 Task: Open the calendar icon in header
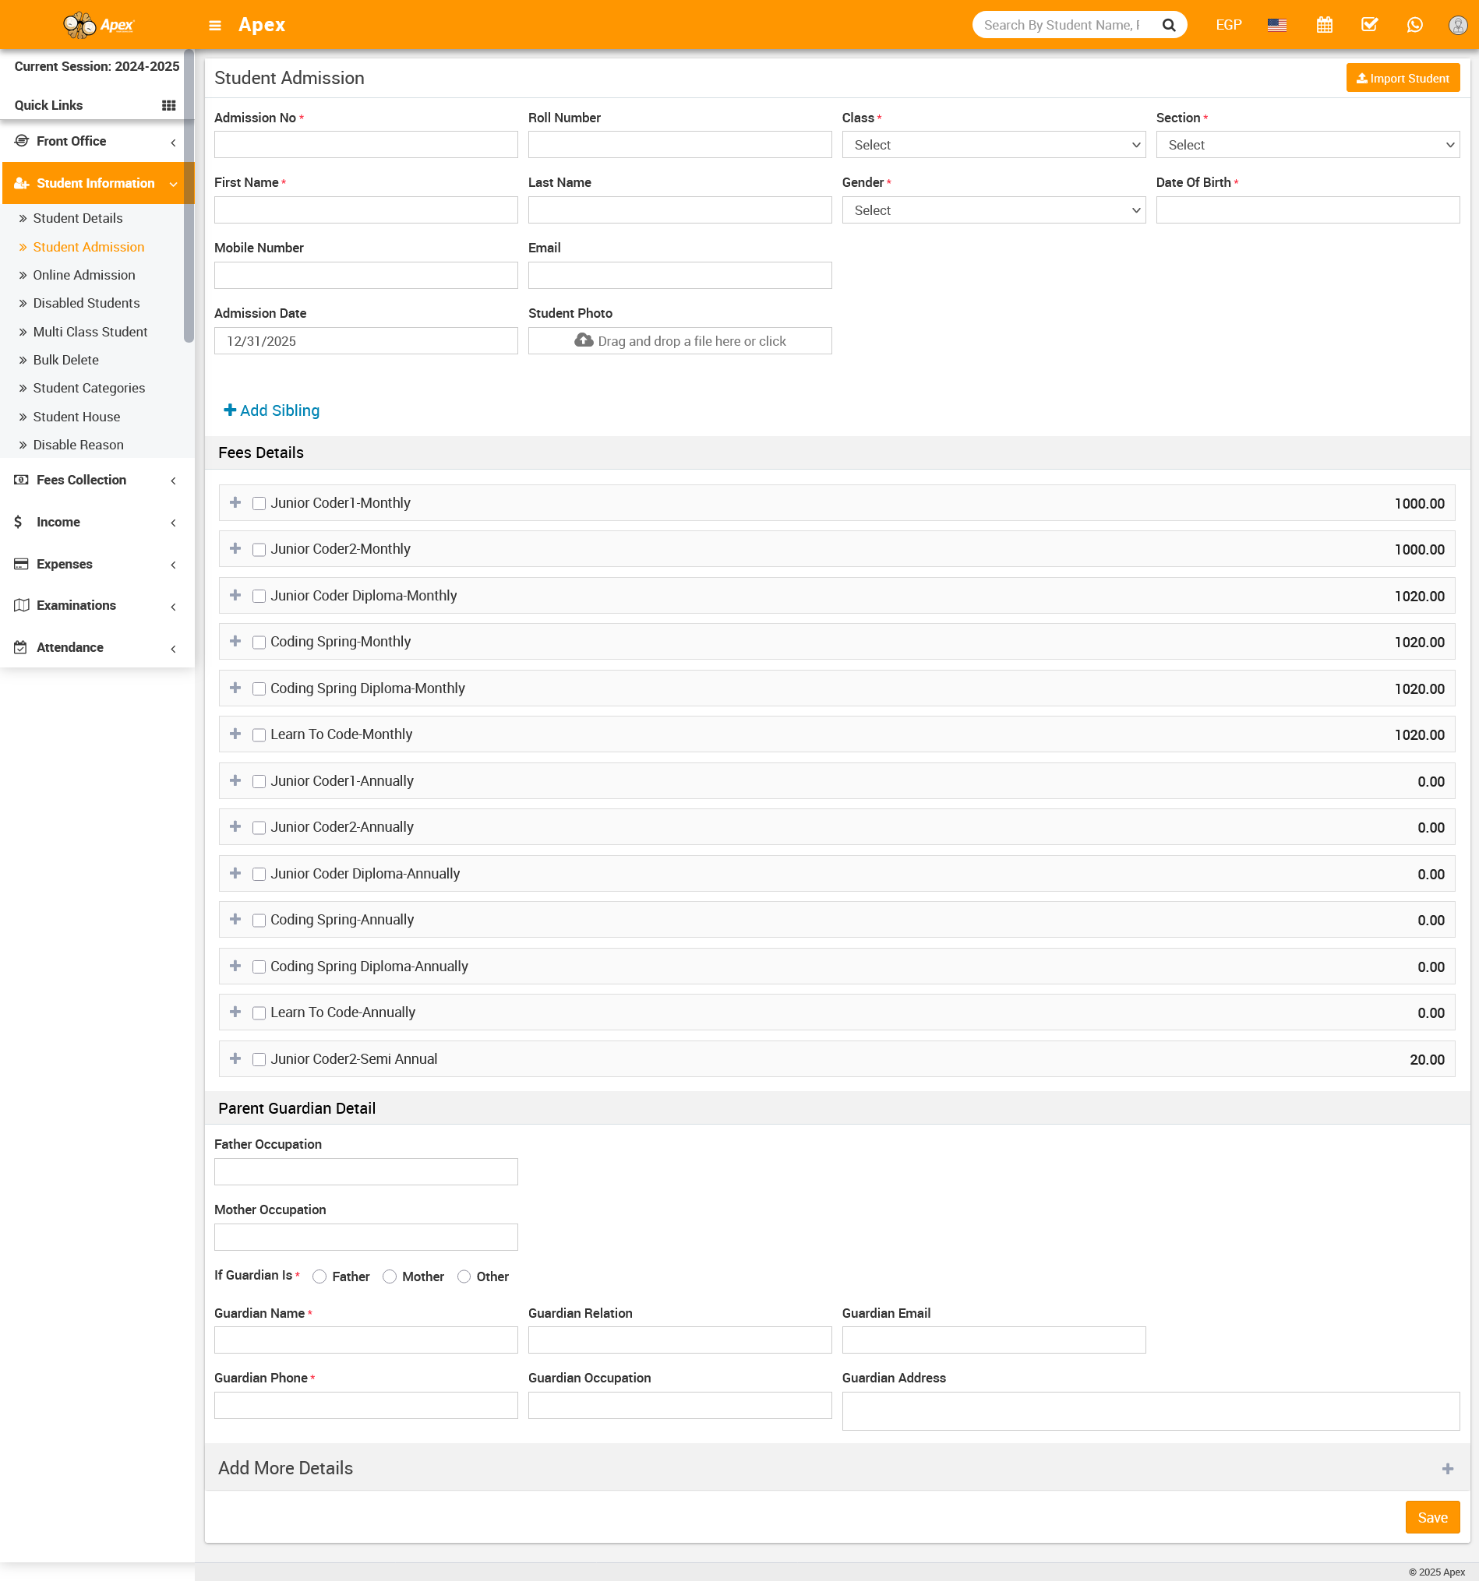pos(1324,26)
